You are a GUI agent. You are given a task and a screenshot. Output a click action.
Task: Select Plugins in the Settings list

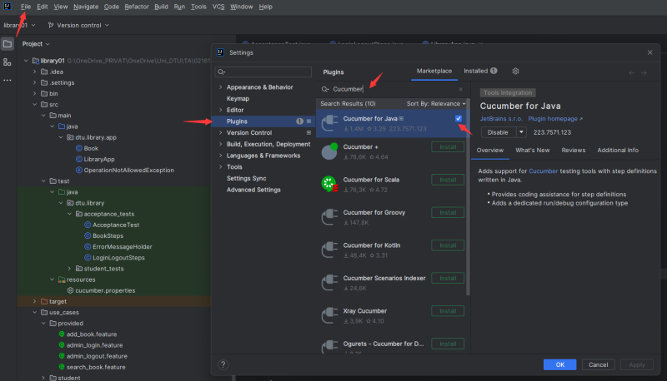(263, 121)
